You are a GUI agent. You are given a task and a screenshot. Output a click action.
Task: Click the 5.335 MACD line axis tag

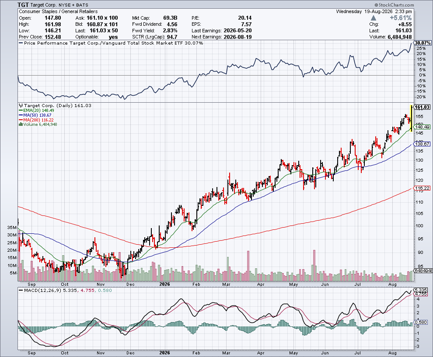[x=421, y=290]
